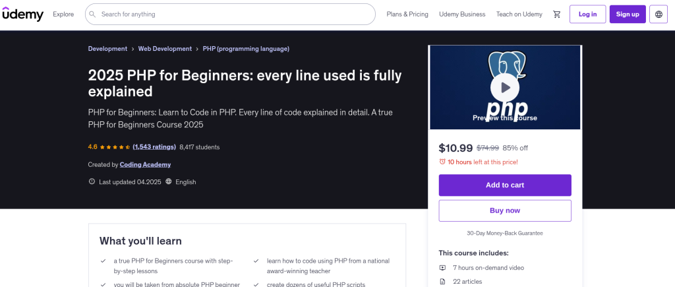Screen dimensions: 675x287
Task: Go to PHP (programming language) breadcrumb
Action: coord(246,49)
